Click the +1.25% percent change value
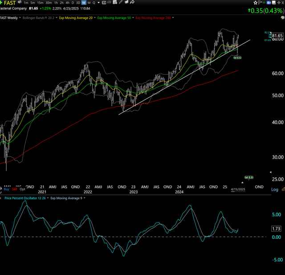The height and width of the screenshot is (275, 285). point(45,8)
